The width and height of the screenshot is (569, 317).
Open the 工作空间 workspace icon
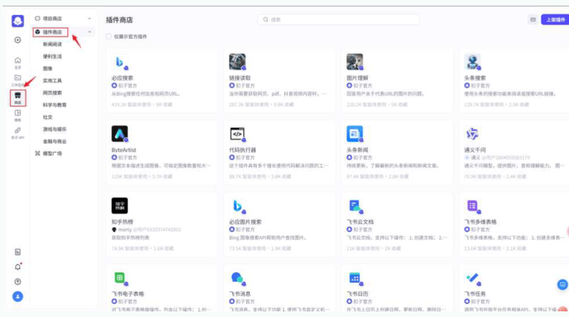tap(18, 79)
